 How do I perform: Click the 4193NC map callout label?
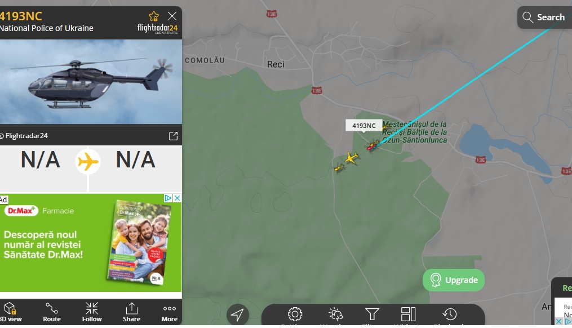click(x=363, y=126)
